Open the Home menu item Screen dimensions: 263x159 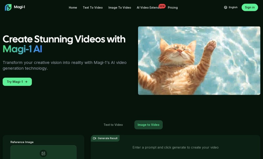tap(73, 8)
